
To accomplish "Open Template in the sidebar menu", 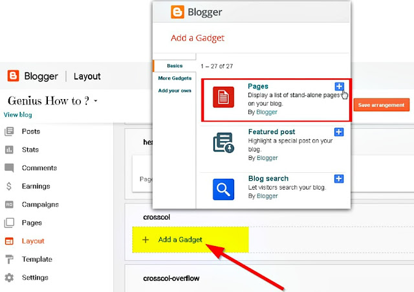I will (x=37, y=259).
